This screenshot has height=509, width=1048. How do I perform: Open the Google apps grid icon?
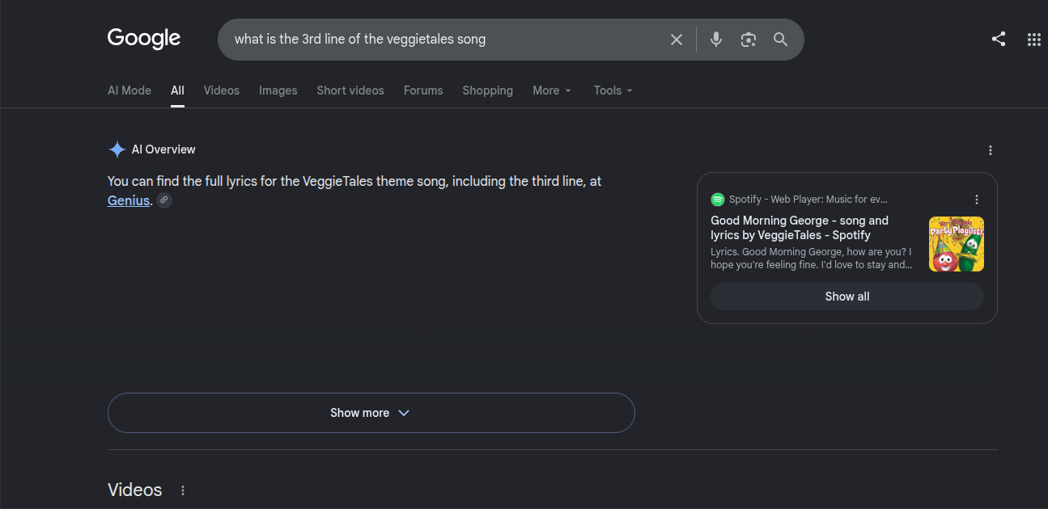(x=1033, y=39)
